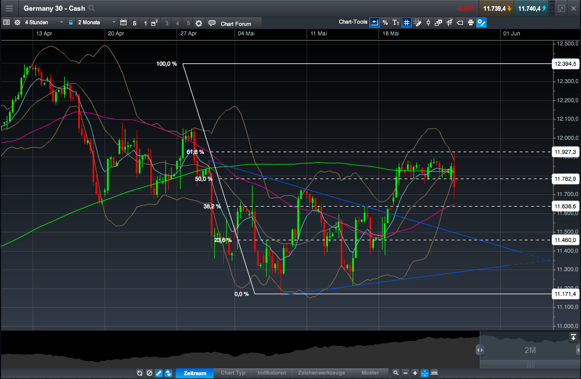Open the overlapping windows tool

(438, 22)
